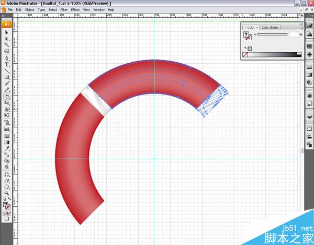This screenshot has height=245, width=314.
Task: Select the None swatch in Color panel
Action: pos(245,54)
